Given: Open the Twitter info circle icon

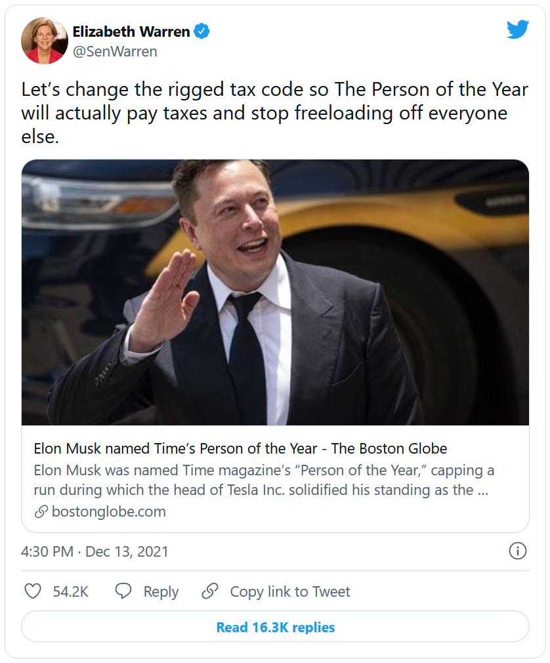Looking at the screenshot, I should coord(518,551).
